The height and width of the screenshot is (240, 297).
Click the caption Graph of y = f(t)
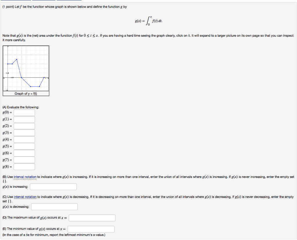[x=26, y=94]
